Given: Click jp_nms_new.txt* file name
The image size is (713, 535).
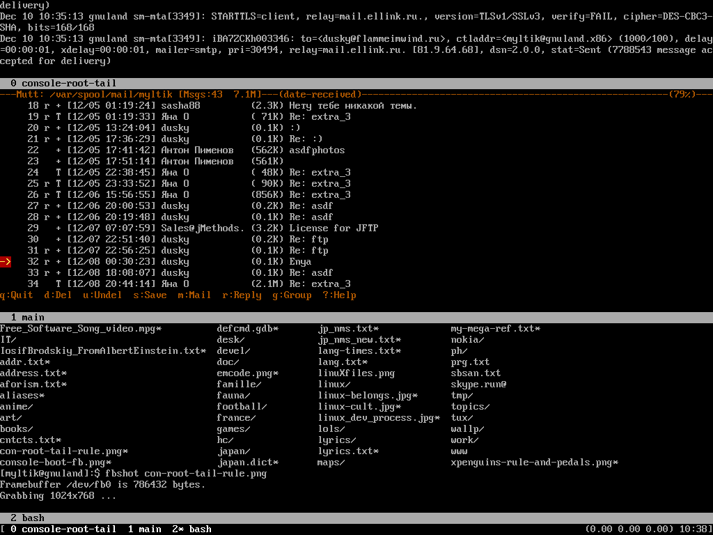Looking at the screenshot, I should click(359, 340).
